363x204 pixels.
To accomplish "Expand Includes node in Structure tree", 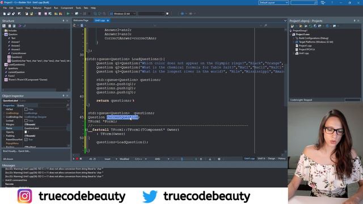I will pyautogui.click(x=3, y=31).
